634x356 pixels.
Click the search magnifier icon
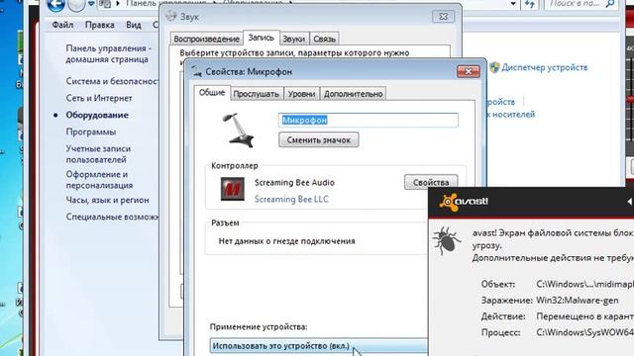coord(610,4)
